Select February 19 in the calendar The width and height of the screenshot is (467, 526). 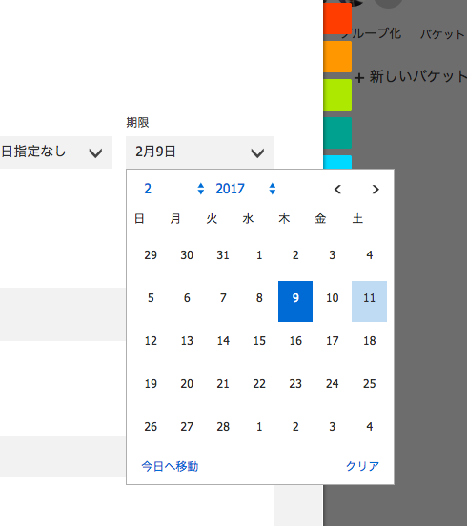pos(151,383)
